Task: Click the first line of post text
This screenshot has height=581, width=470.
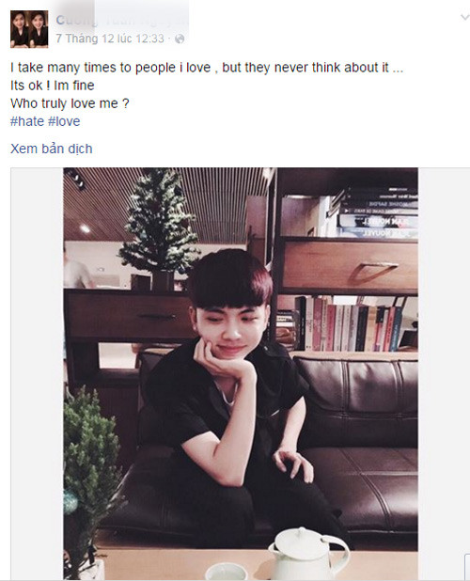Action: pyautogui.click(x=207, y=68)
